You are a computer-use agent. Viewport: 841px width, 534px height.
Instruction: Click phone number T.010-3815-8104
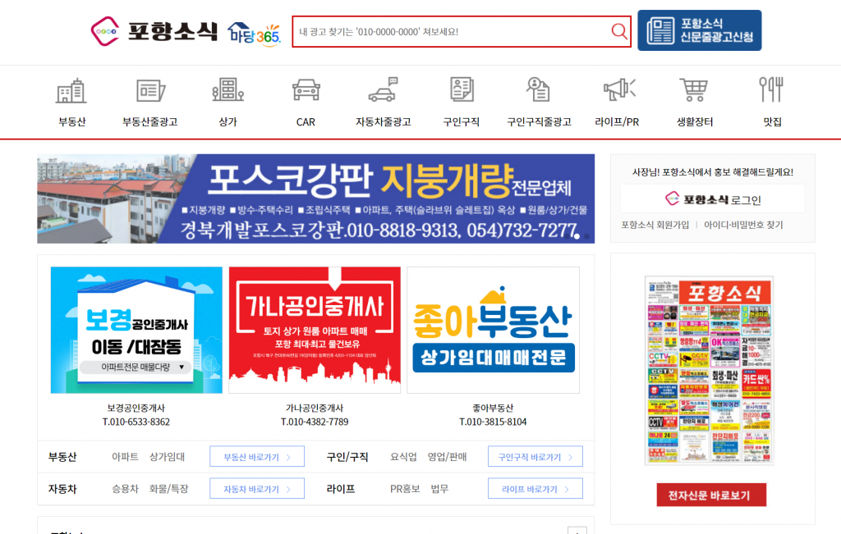493,422
